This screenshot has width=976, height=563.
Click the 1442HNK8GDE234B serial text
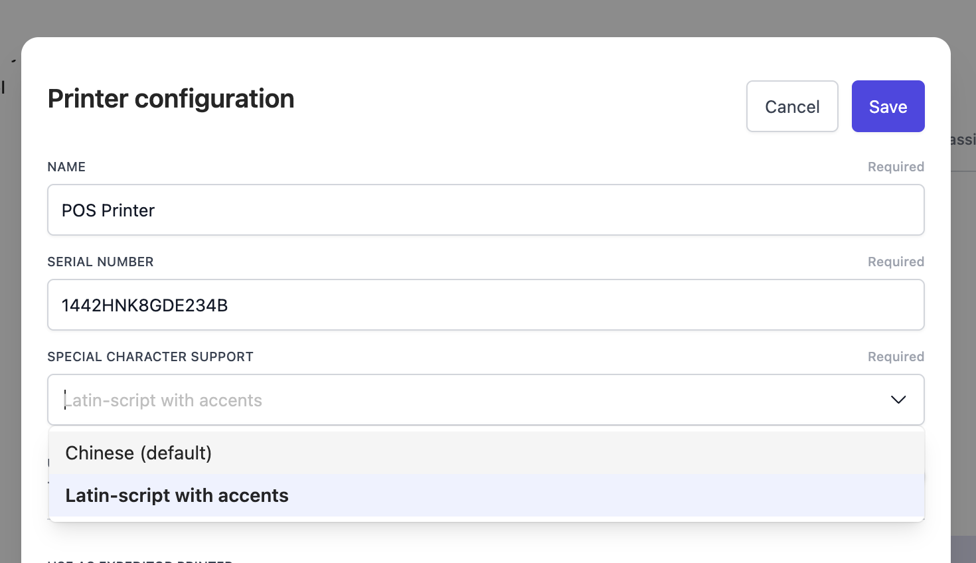(x=145, y=305)
